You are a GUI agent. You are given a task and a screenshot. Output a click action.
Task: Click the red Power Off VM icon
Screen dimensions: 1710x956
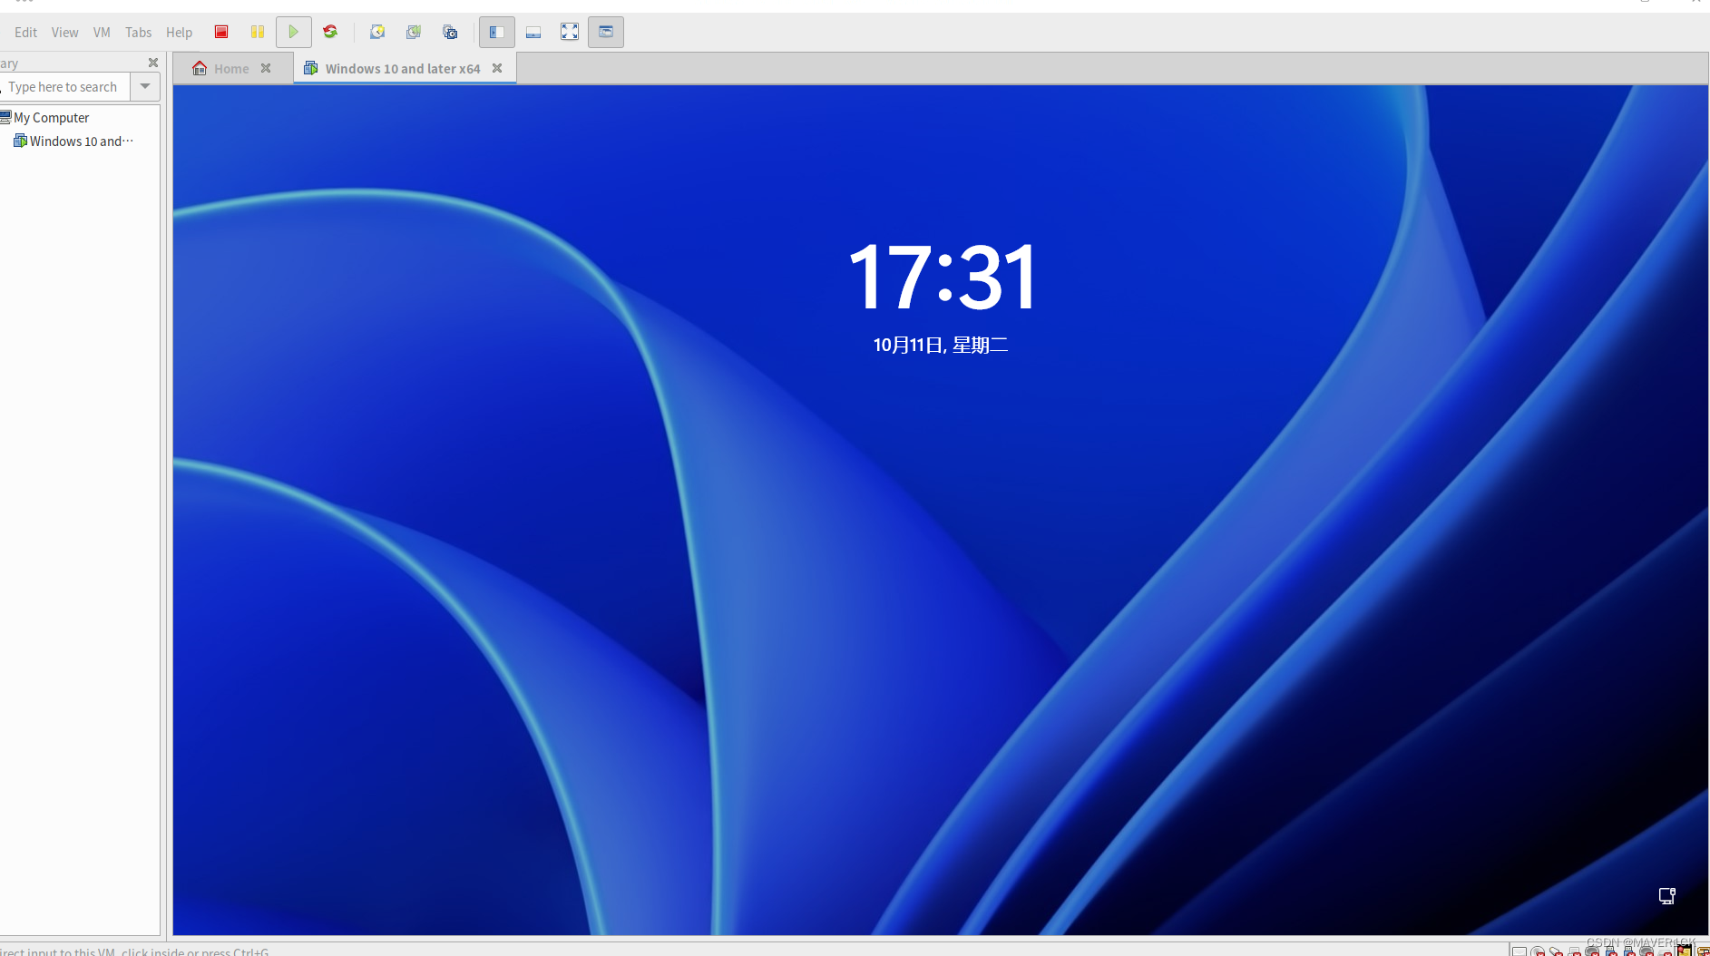point(221,32)
